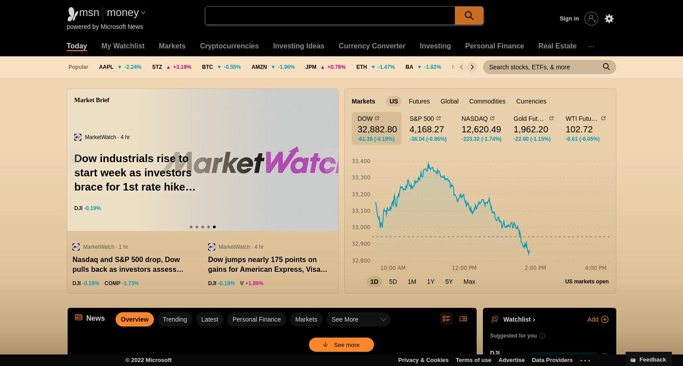
Task: Select Overview news filter
Action: 135,319
